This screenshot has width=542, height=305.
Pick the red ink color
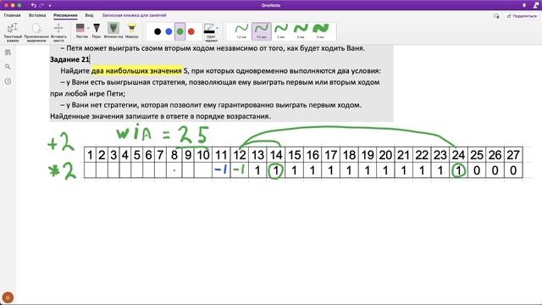pyautogui.click(x=191, y=31)
